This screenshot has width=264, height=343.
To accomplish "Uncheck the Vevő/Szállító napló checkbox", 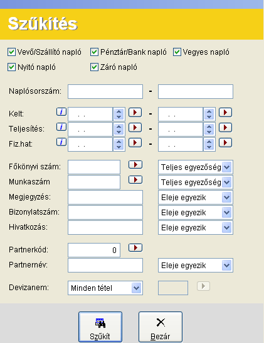I will (x=11, y=52).
